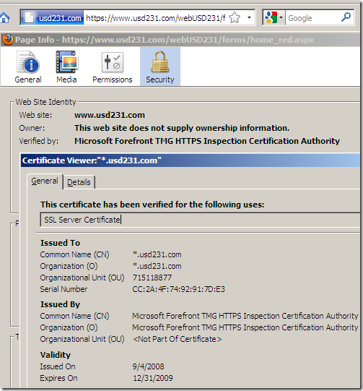The width and height of the screenshot is (363, 391).
Task: Click the Expires On date 12/31/2009
Action: 153,378
